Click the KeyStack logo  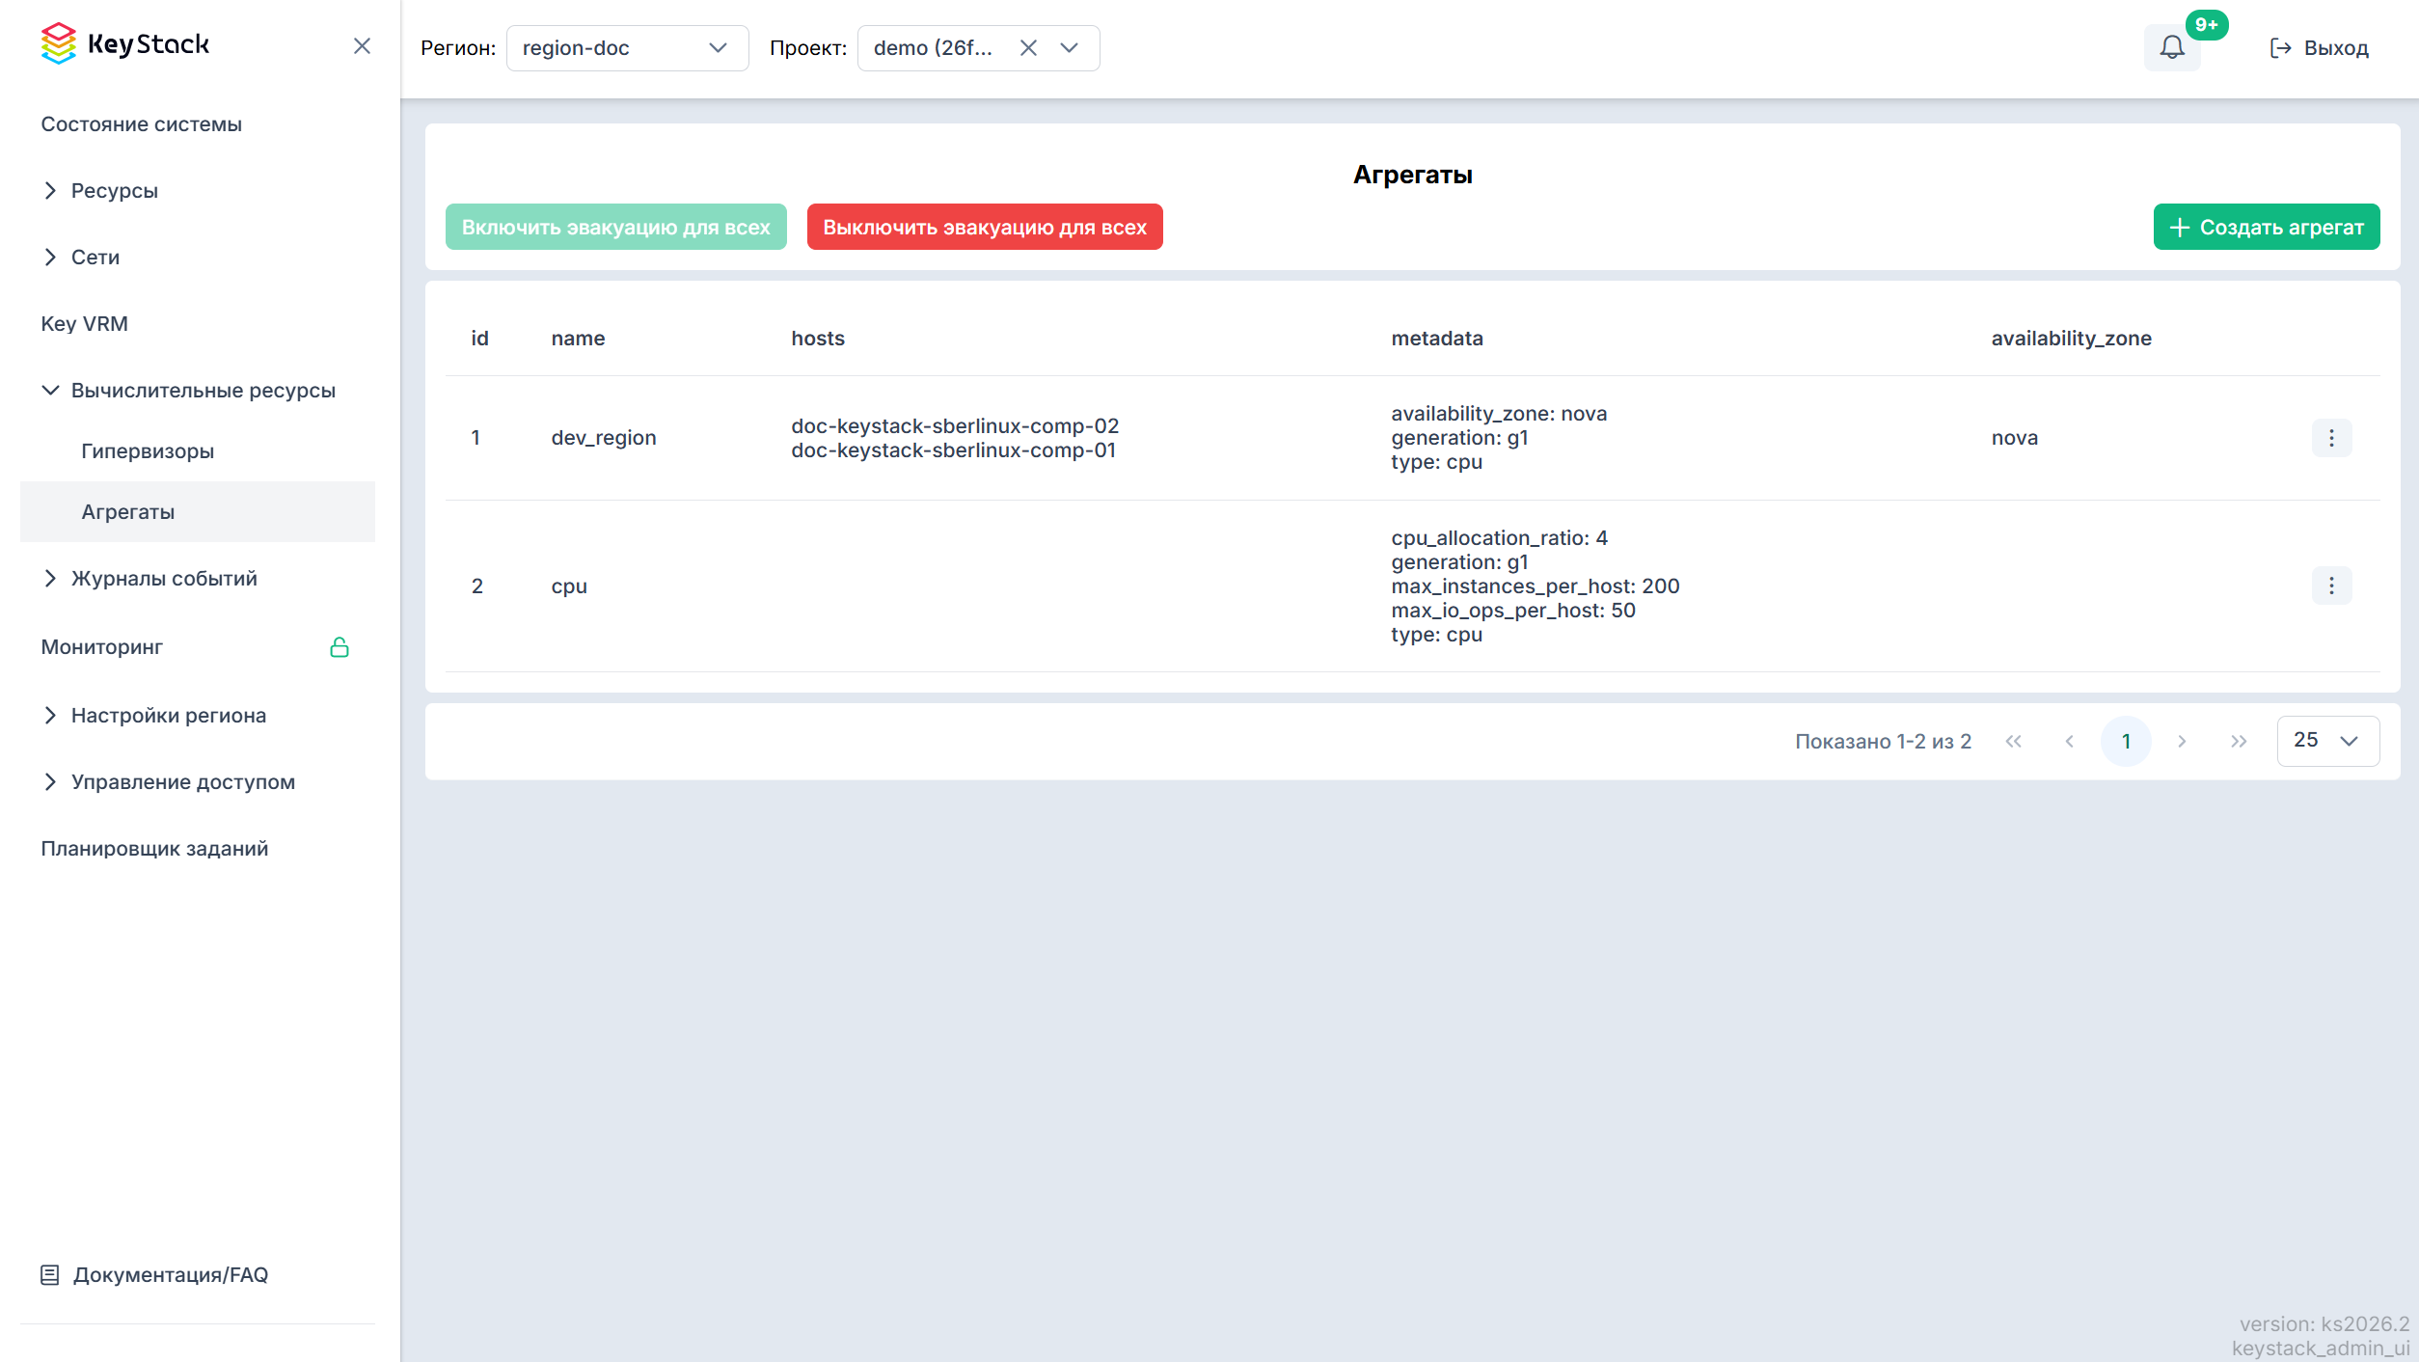(124, 44)
